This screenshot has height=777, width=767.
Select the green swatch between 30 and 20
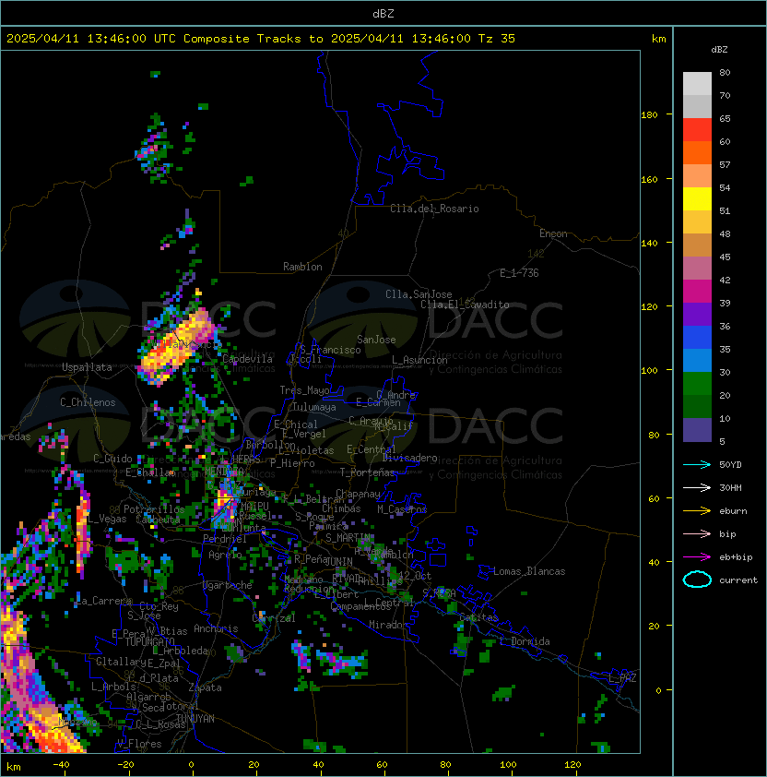pos(697,383)
